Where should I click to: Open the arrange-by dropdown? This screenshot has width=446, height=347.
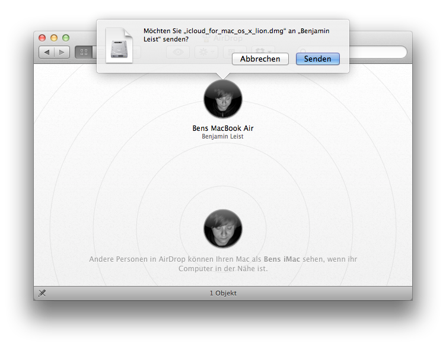[x=235, y=52]
